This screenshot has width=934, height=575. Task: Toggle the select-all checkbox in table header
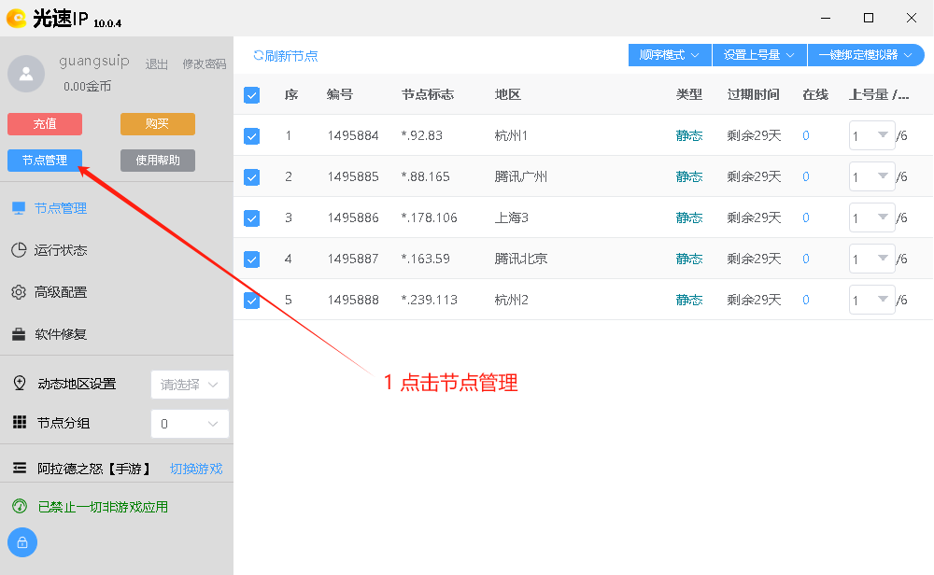tap(251, 94)
